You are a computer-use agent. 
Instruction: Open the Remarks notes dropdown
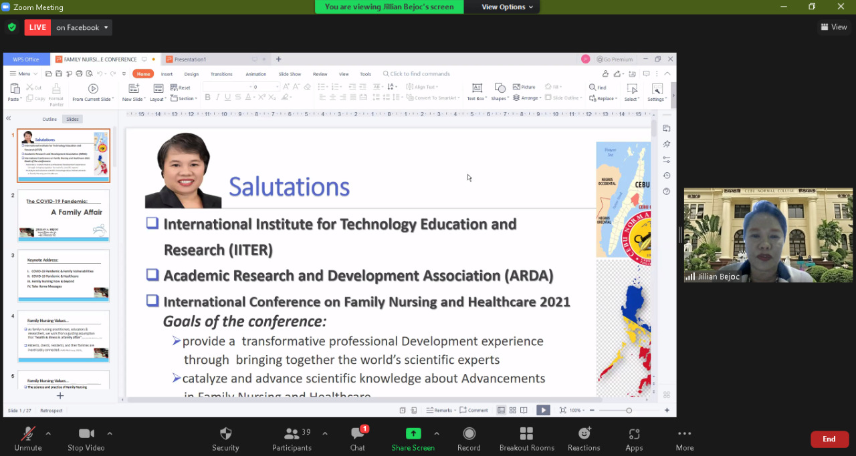[442, 411]
